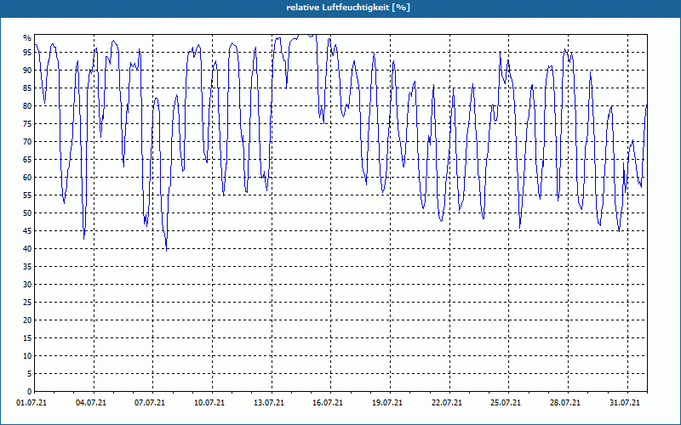Click the '%' unit label on y-axis
Image resolution: width=681 pixels, height=425 pixels.
tap(27, 38)
